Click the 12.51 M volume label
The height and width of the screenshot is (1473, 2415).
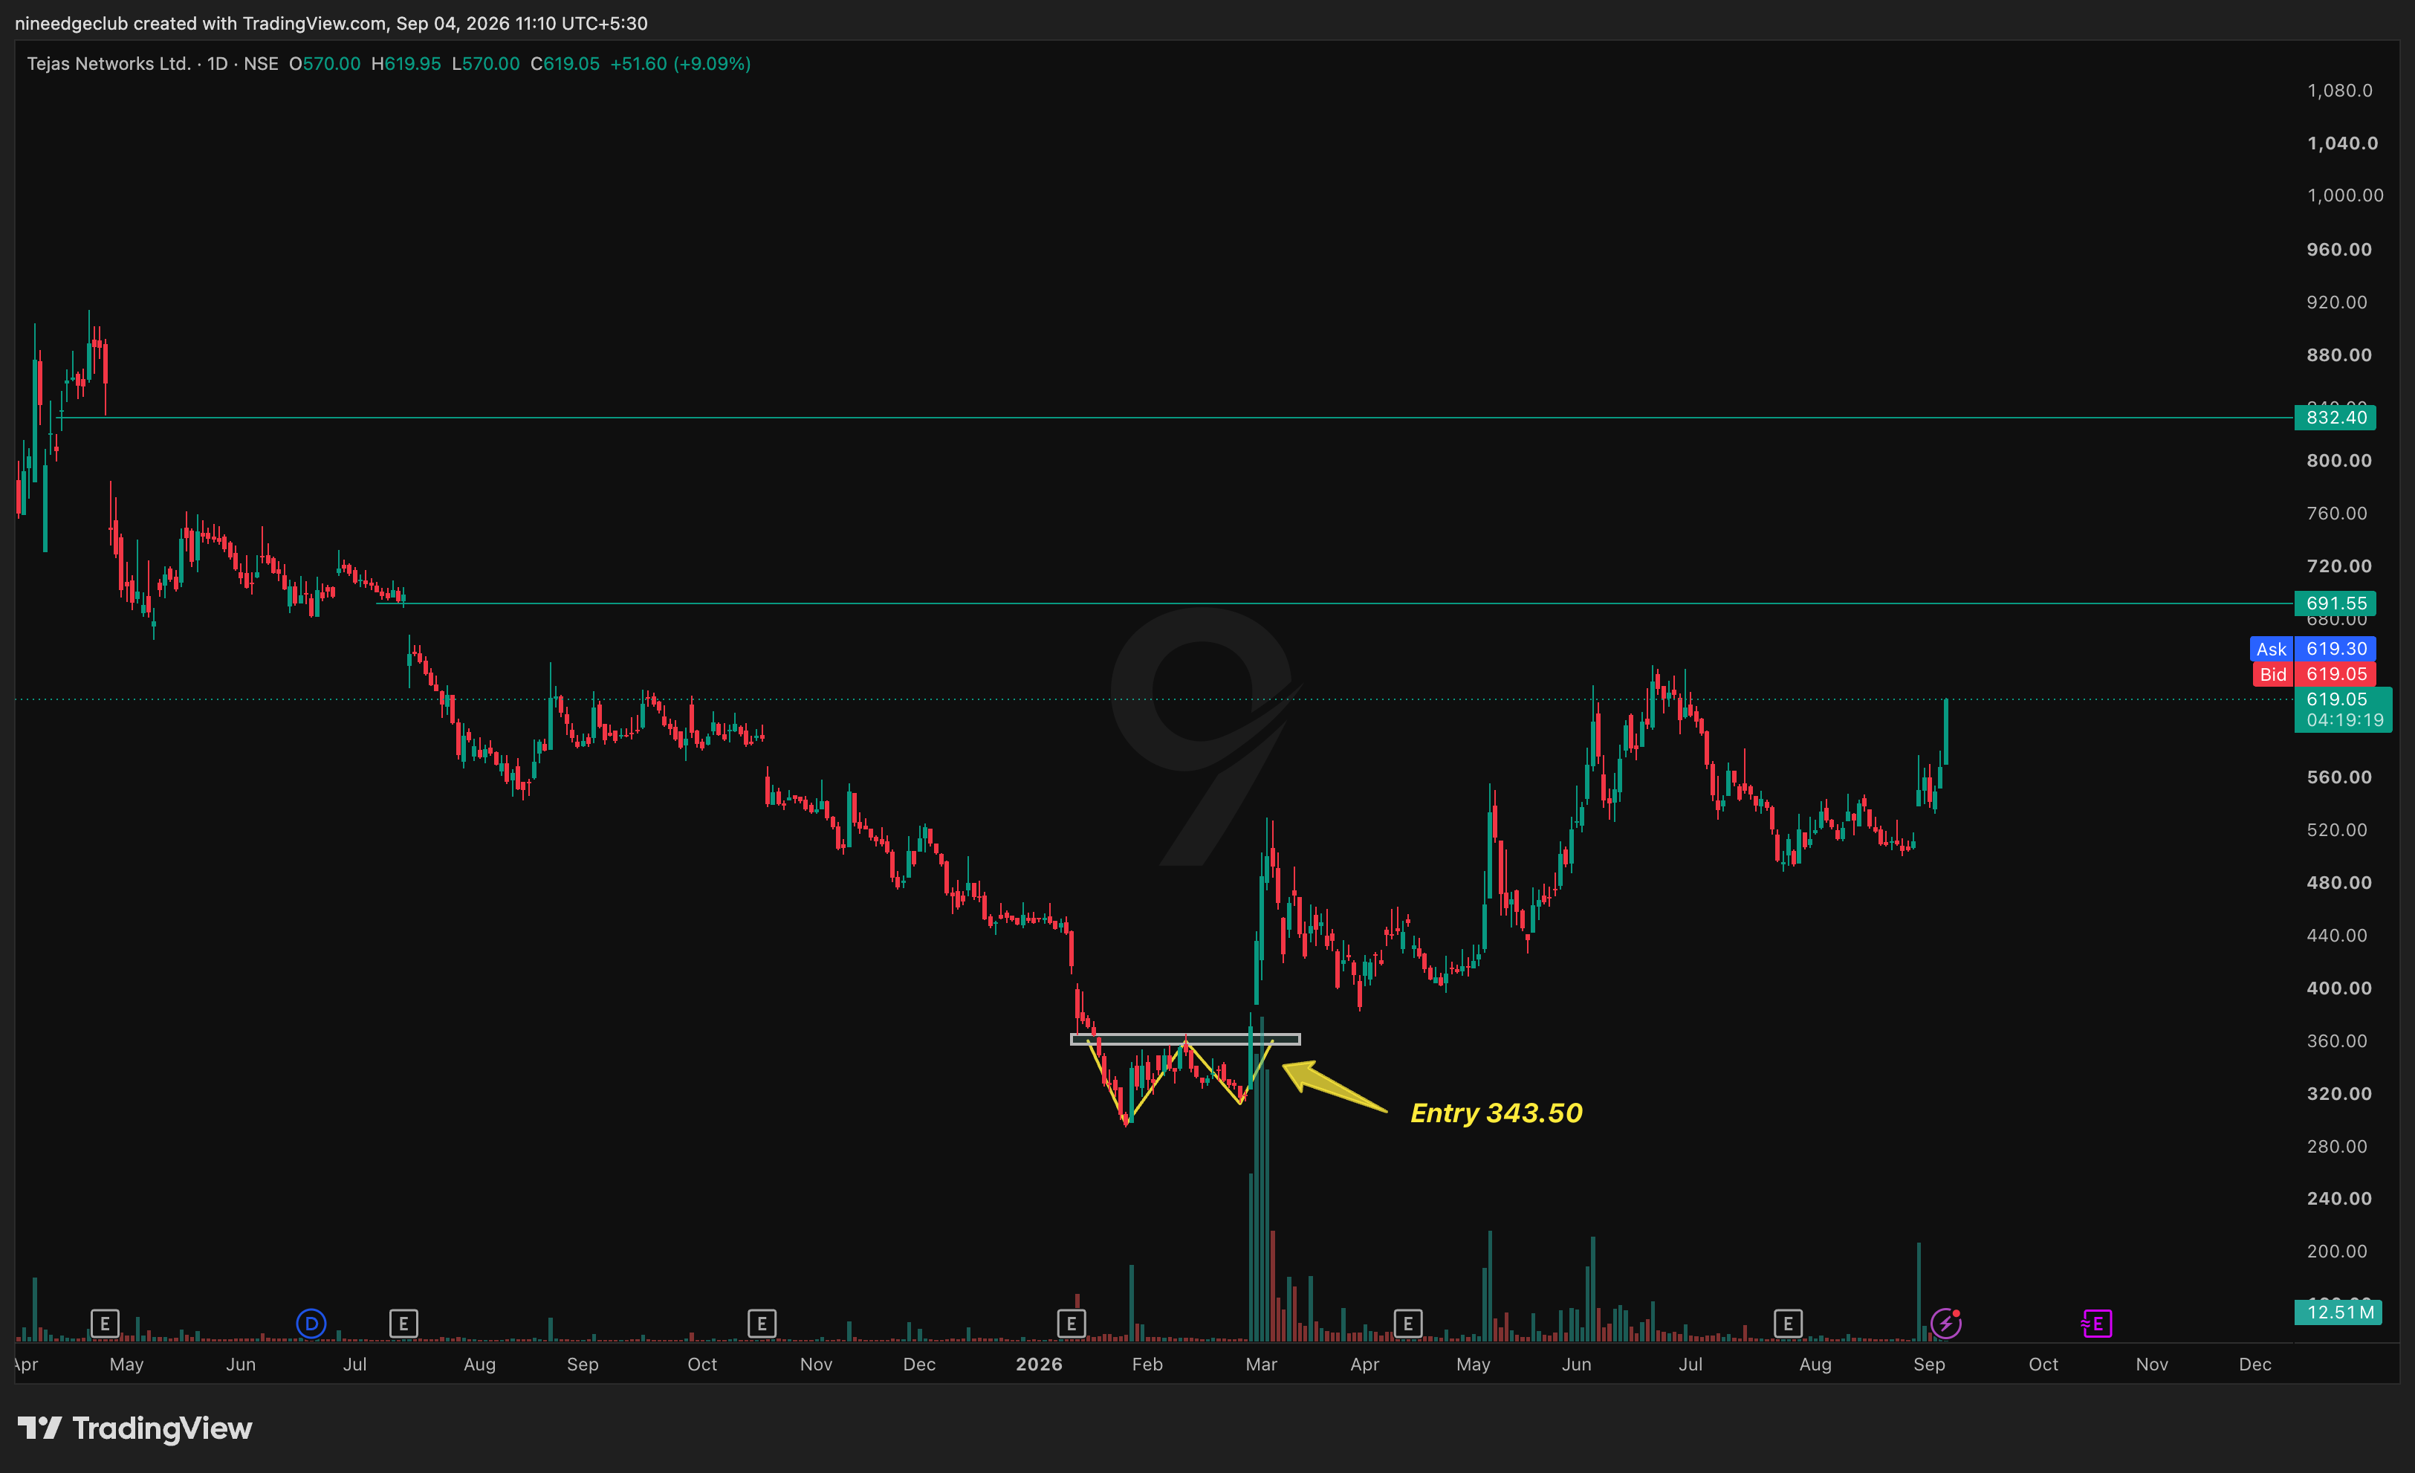click(x=2338, y=1312)
